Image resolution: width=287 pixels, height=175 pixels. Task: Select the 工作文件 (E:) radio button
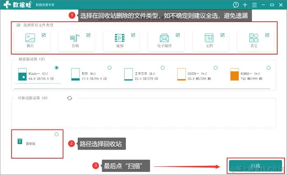(162, 68)
